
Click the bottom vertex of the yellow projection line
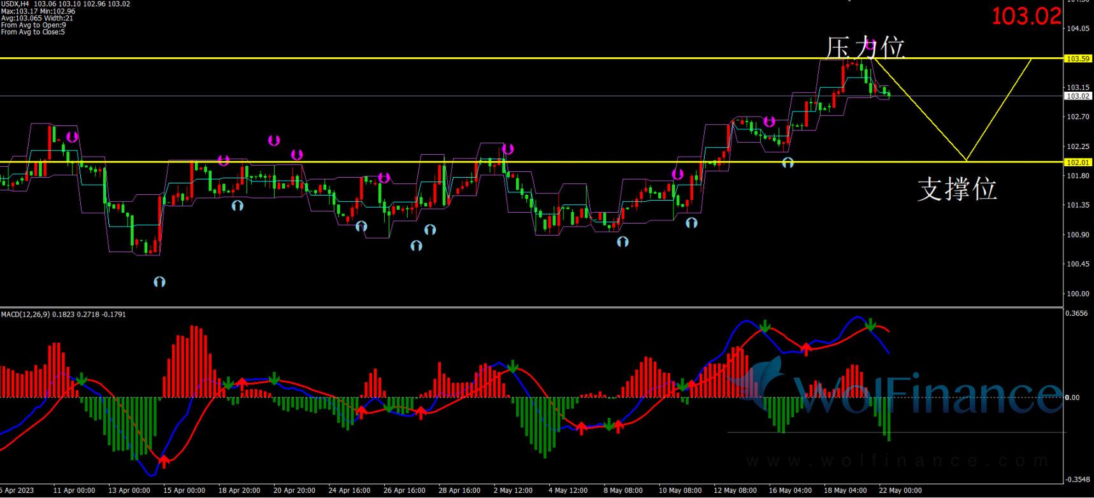(x=967, y=160)
